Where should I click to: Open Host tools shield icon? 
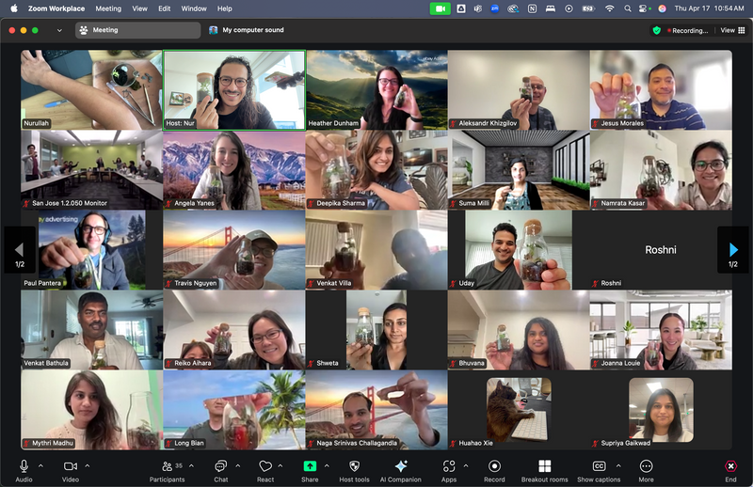[x=355, y=466]
